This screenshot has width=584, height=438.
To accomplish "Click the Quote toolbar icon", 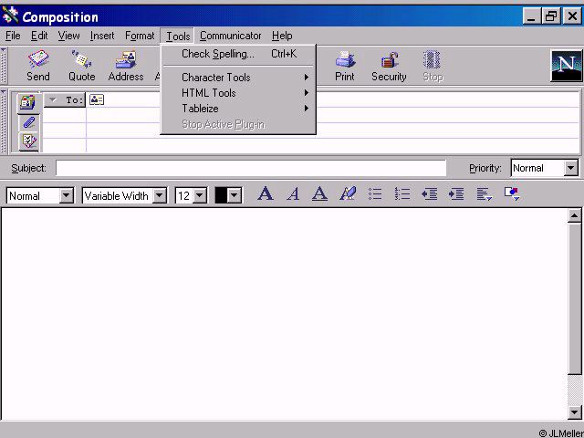I will click(x=81, y=66).
